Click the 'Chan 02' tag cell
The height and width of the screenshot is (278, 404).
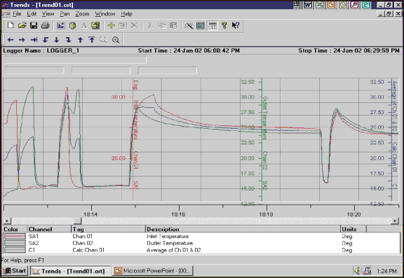coord(83,243)
